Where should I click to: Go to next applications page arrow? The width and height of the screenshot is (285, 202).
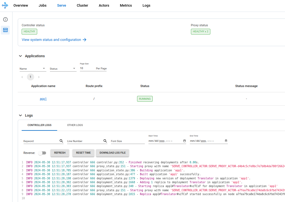click(39, 77)
